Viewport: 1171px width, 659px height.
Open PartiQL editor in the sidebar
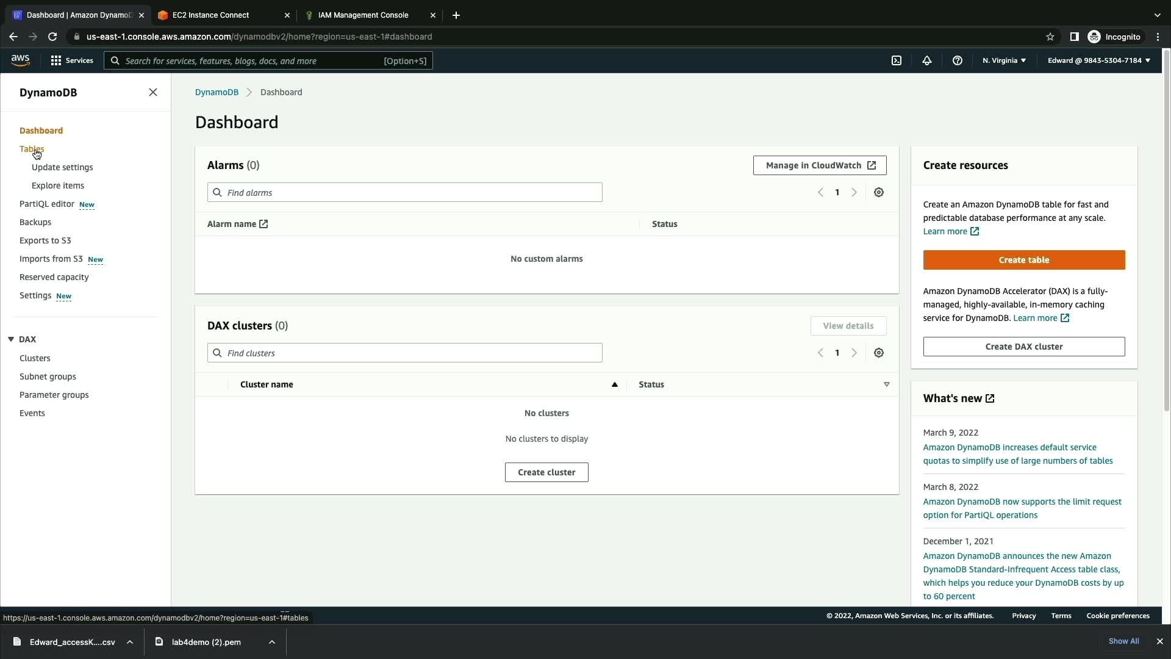click(47, 204)
